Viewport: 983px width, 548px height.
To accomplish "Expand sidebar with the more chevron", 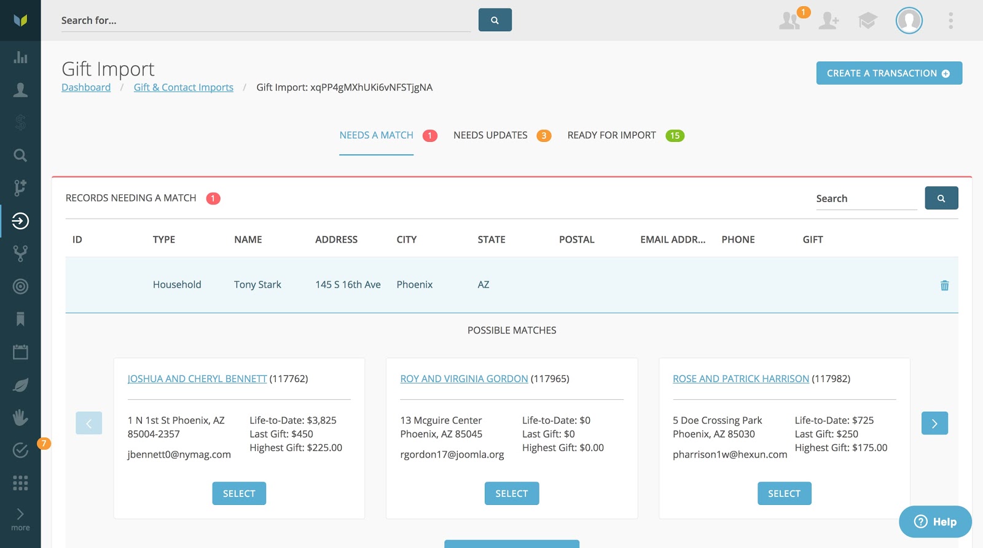I will point(20,519).
